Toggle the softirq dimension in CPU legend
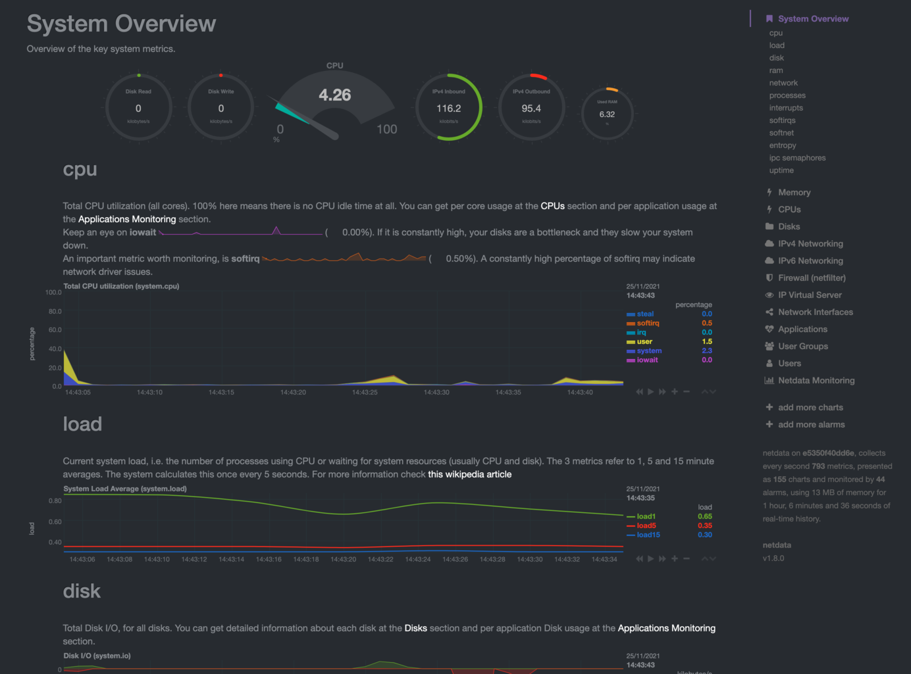This screenshot has width=911, height=674. 648,324
